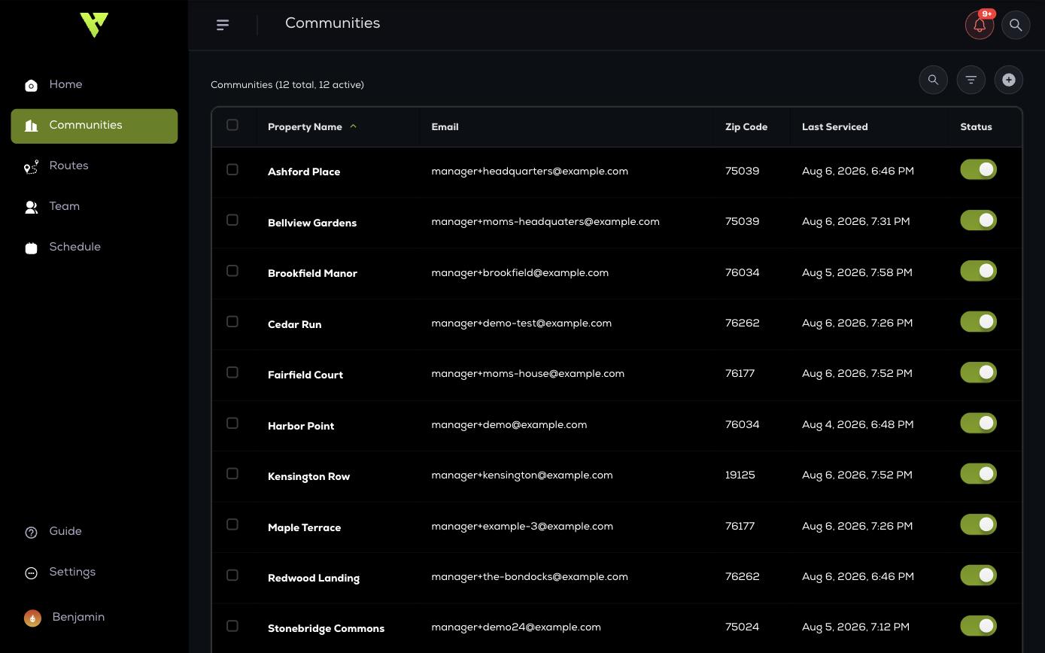Check the Redwood Landing row checkbox
The height and width of the screenshot is (653, 1045).
coord(232,575)
